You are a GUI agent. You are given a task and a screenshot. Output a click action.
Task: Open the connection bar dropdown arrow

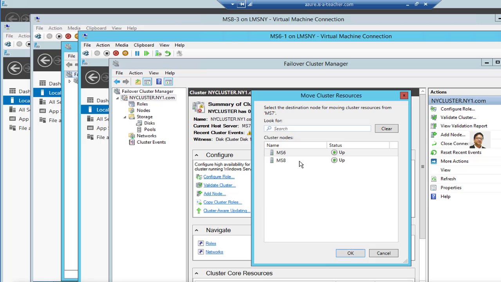(232, 4)
